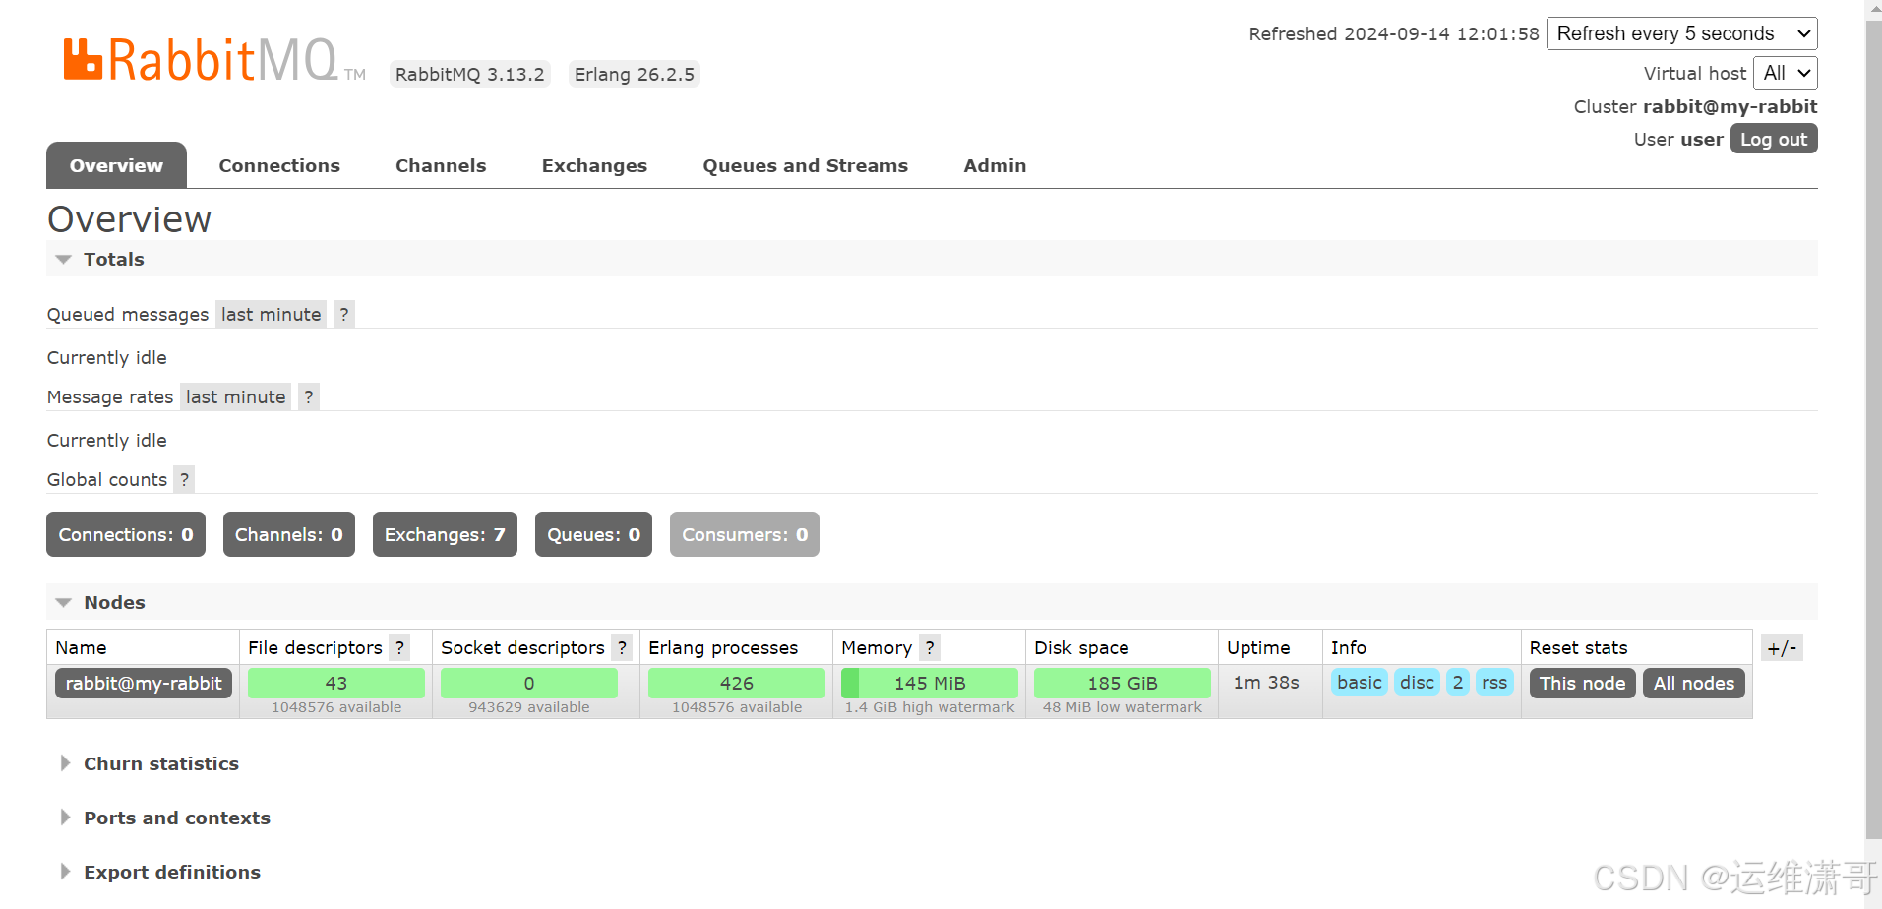This screenshot has height=909, width=1882.
Task: Open the Virtual host dropdown
Action: click(x=1786, y=73)
